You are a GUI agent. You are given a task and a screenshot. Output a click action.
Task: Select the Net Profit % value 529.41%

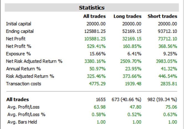(97, 46)
